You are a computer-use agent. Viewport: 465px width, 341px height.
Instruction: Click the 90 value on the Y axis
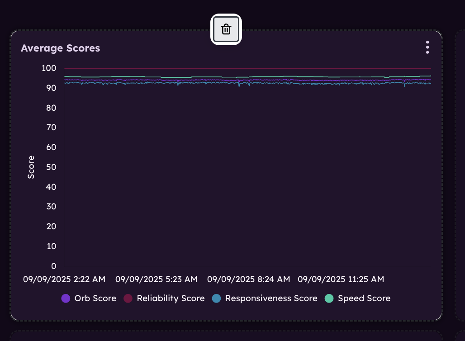(x=51, y=88)
